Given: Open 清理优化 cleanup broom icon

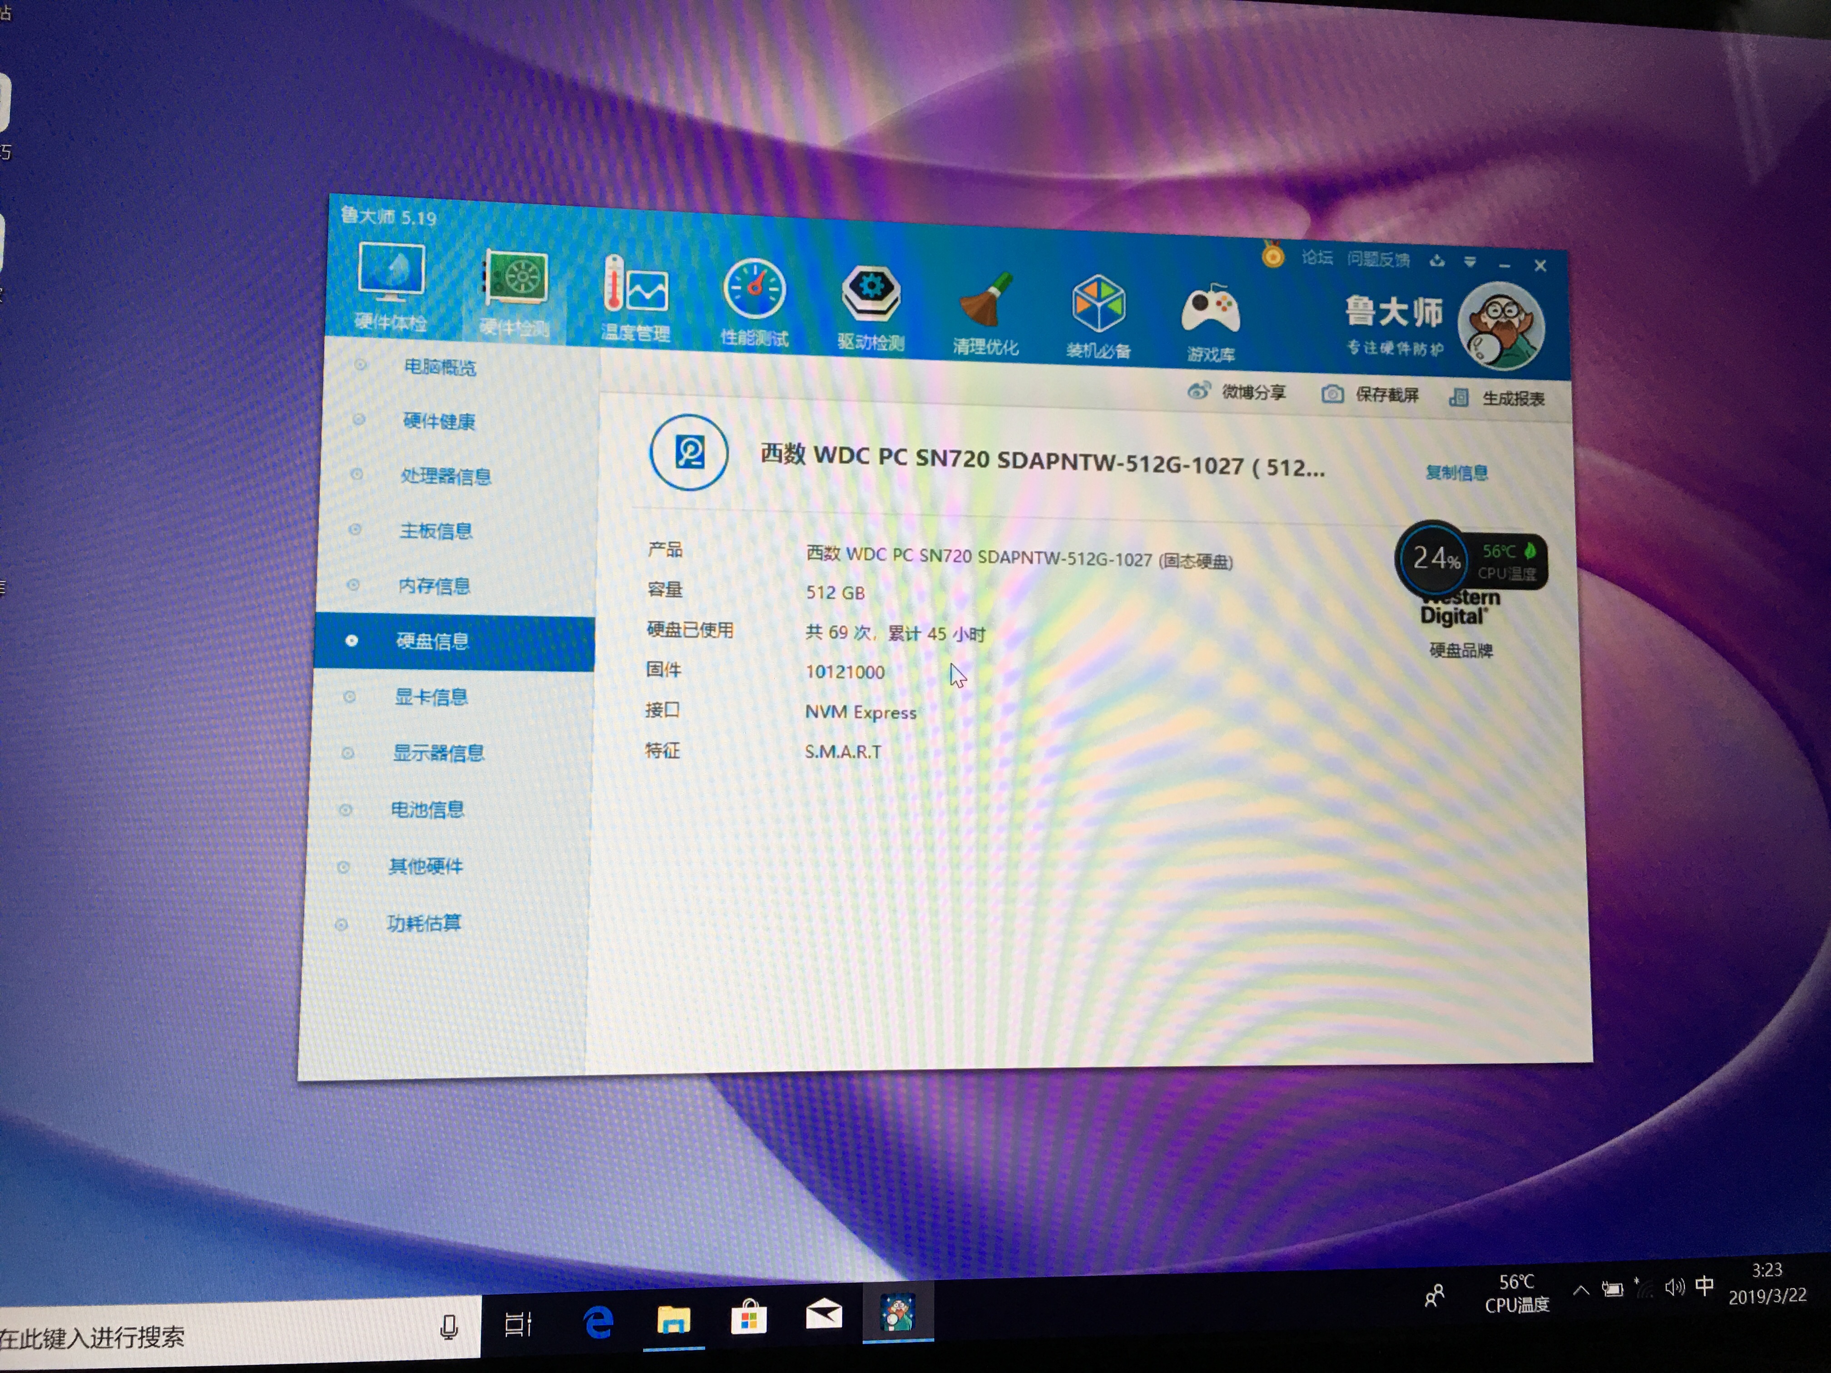Looking at the screenshot, I should [985, 313].
